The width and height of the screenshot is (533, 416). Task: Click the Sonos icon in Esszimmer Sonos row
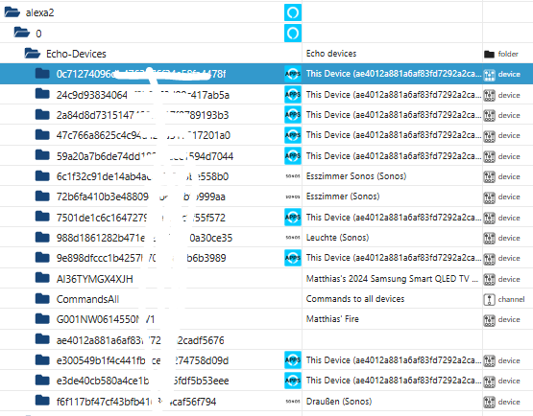click(293, 176)
